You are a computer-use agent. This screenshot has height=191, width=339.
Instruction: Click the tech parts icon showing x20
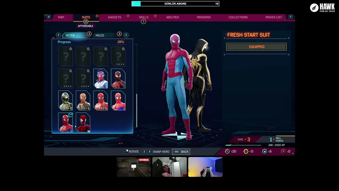(x=227, y=151)
